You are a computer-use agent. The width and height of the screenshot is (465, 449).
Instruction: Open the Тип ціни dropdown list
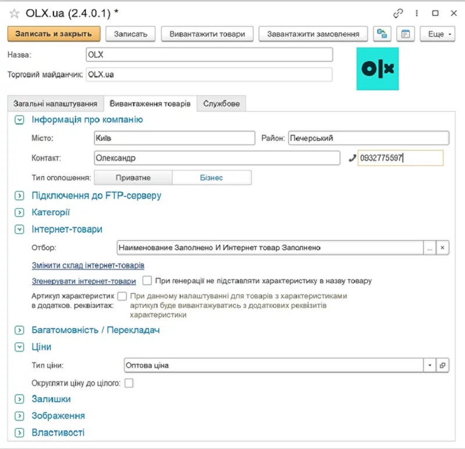430,365
